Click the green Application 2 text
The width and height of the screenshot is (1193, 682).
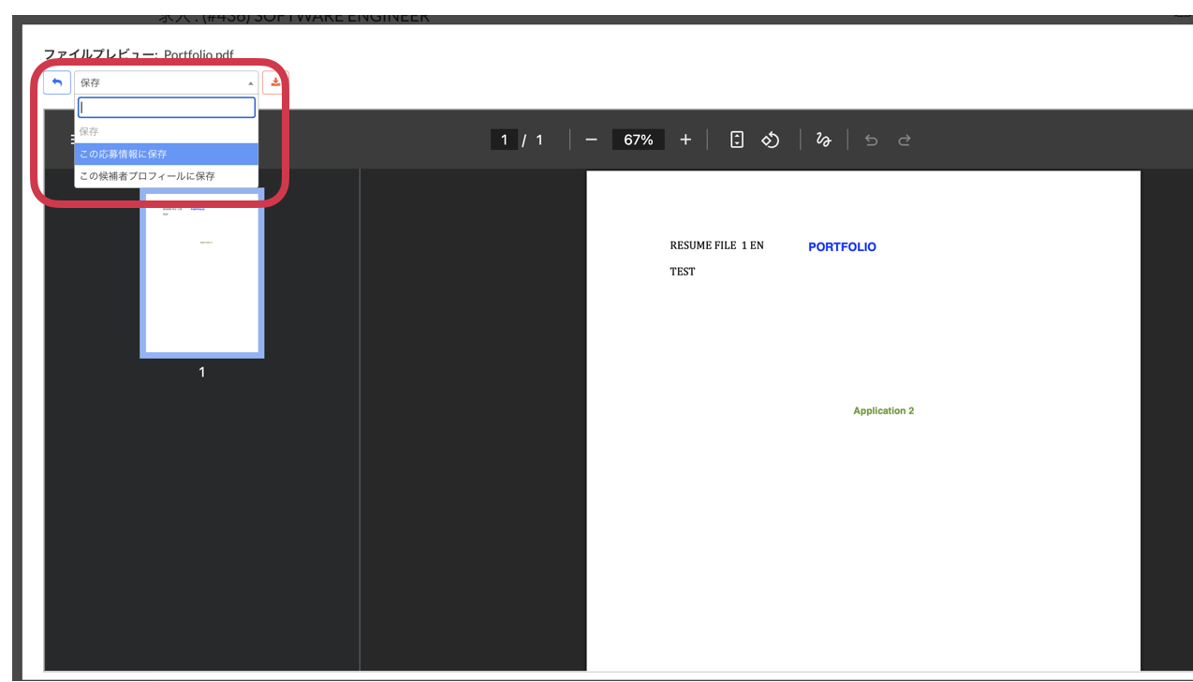coord(883,411)
